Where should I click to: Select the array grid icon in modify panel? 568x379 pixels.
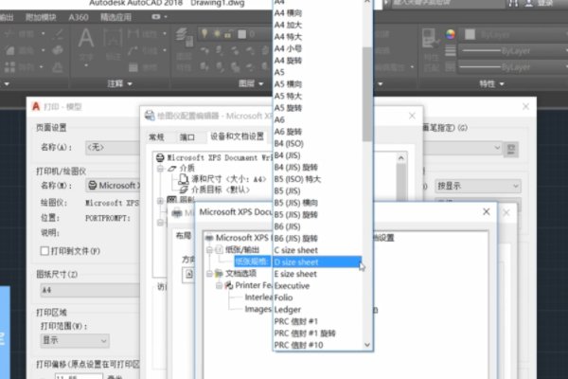tap(10, 67)
